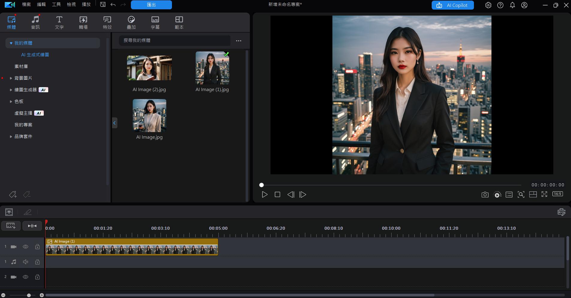Hide video track 1 with eye icon

click(25, 247)
